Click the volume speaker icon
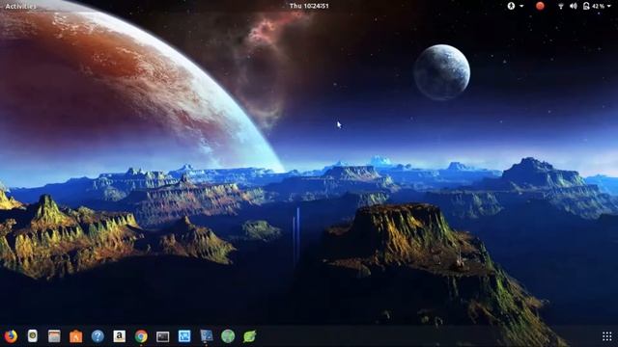 pos(573,7)
